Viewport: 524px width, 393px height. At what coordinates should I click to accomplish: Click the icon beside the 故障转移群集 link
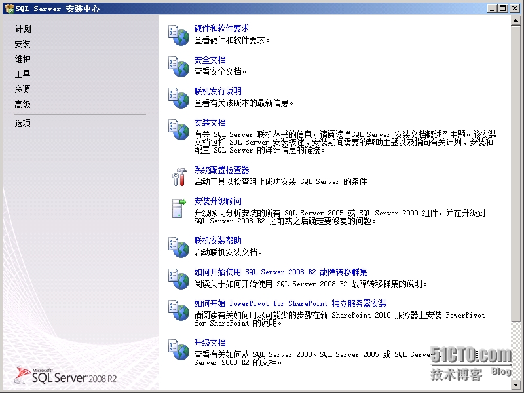pyautogui.click(x=179, y=279)
